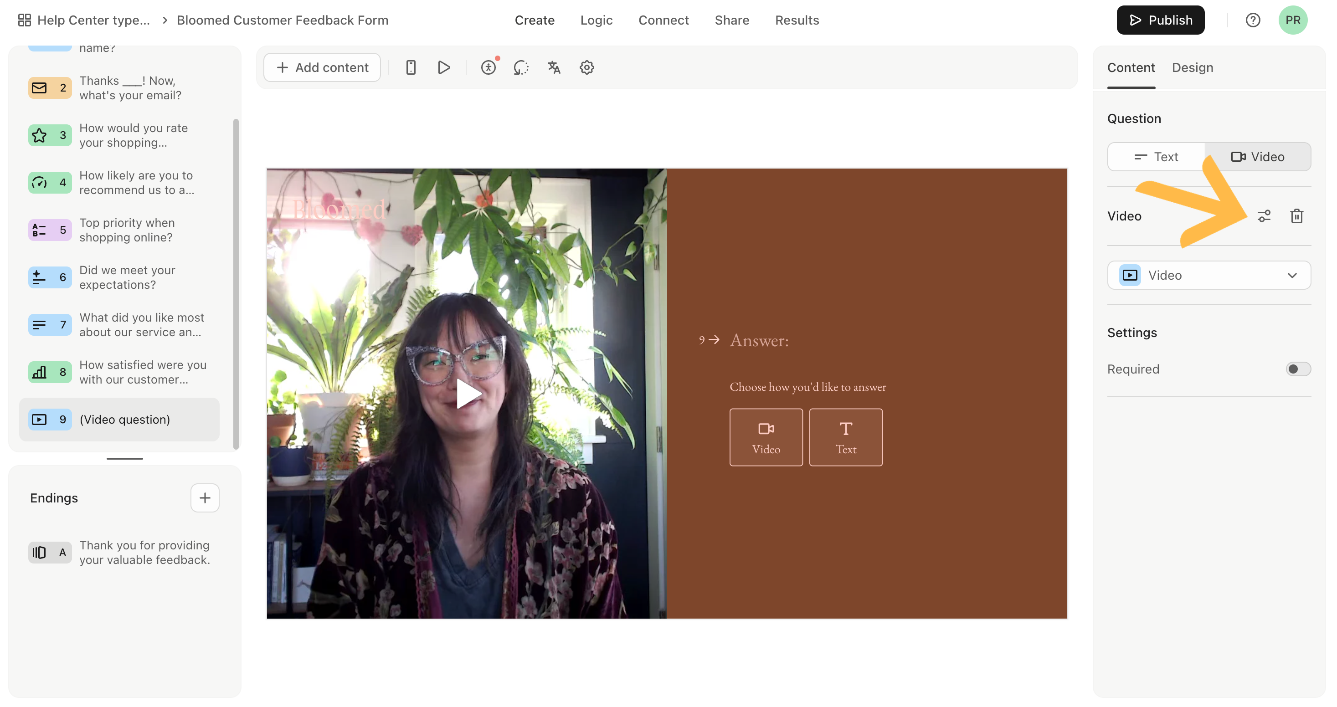Click the question list scrollbar
This screenshot has width=1337, height=707.
[x=236, y=284]
